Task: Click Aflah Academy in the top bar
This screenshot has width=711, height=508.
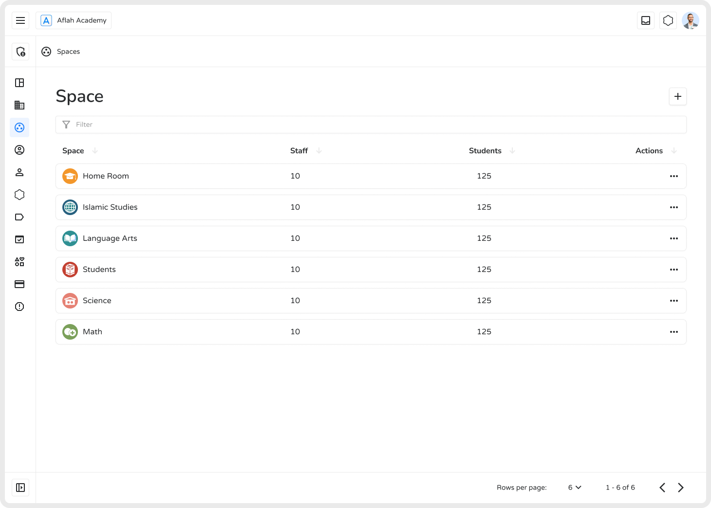Action: (x=74, y=20)
